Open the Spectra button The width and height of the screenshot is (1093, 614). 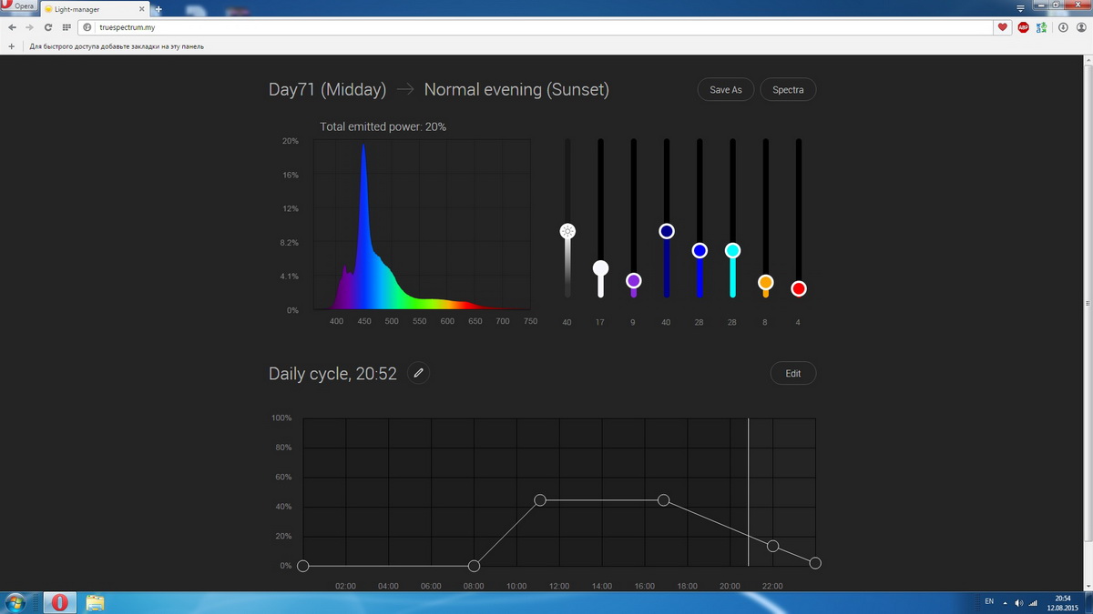pyautogui.click(x=788, y=90)
